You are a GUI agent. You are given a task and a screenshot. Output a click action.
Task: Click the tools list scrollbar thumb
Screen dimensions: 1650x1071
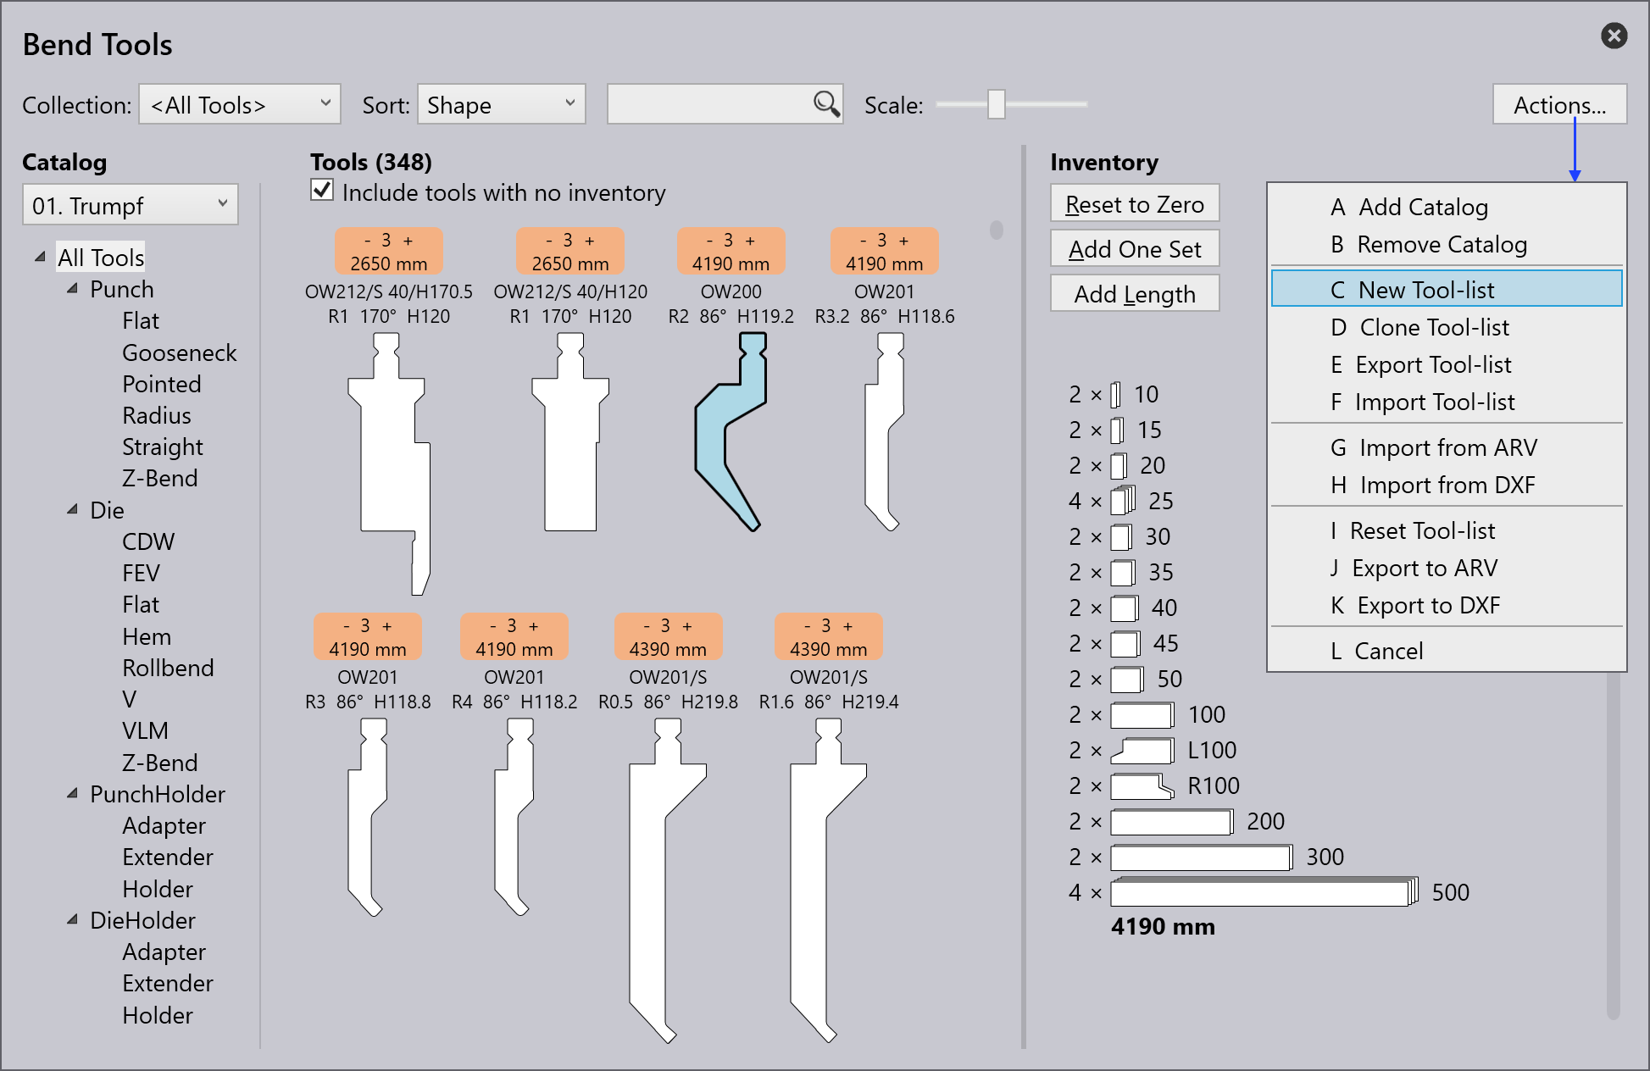997,230
